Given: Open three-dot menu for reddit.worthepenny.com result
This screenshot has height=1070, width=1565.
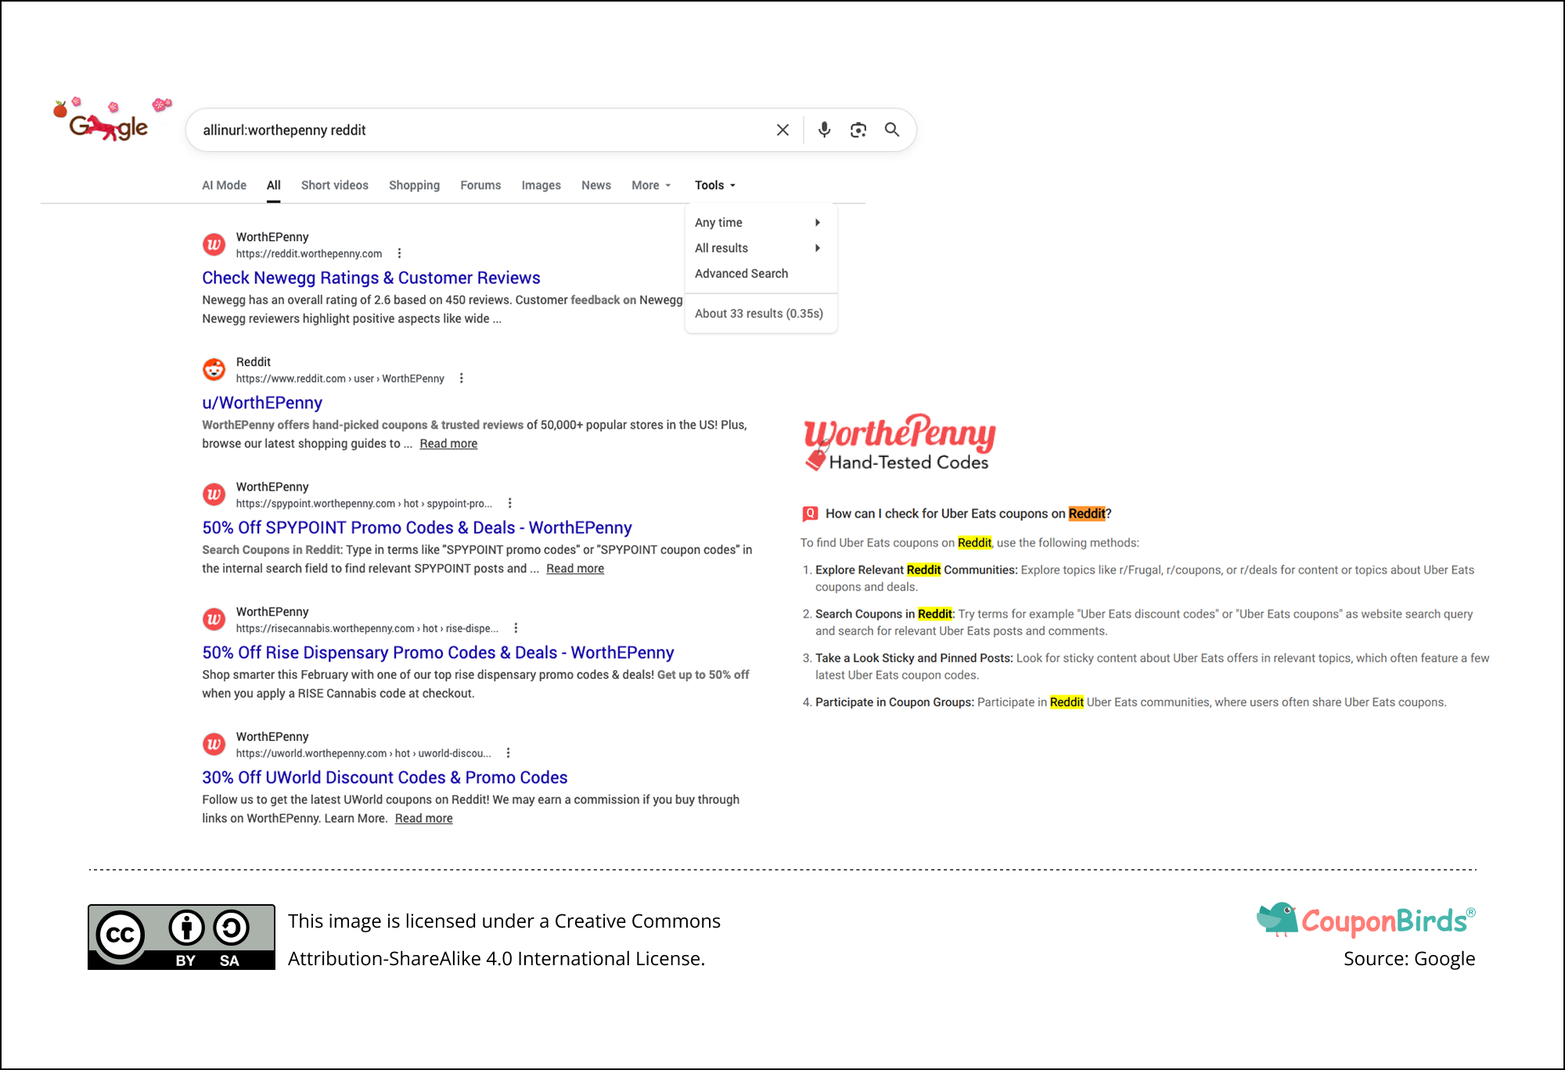Looking at the screenshot, I should [399, 253].
